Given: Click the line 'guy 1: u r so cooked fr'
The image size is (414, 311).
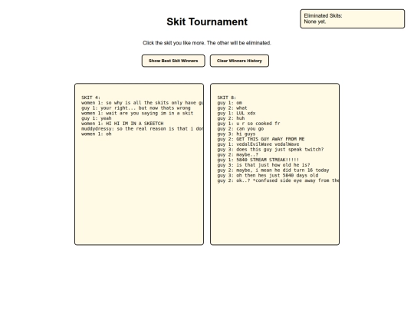Looking at the screenshot, I should click(x=248, y=124).
